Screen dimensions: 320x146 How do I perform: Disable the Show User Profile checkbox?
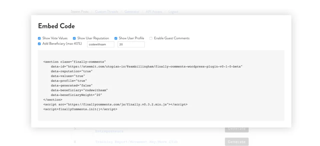[116, 38]
